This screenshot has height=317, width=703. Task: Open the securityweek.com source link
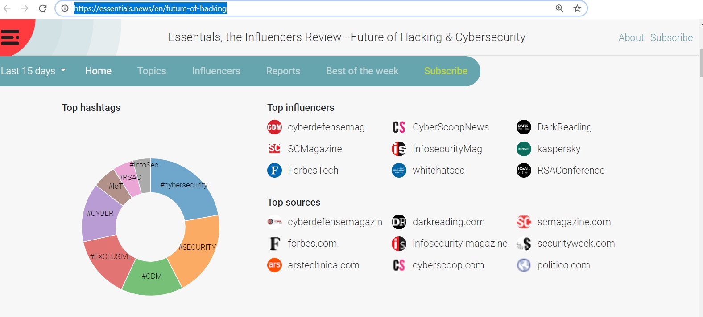[x=576, y=244]
